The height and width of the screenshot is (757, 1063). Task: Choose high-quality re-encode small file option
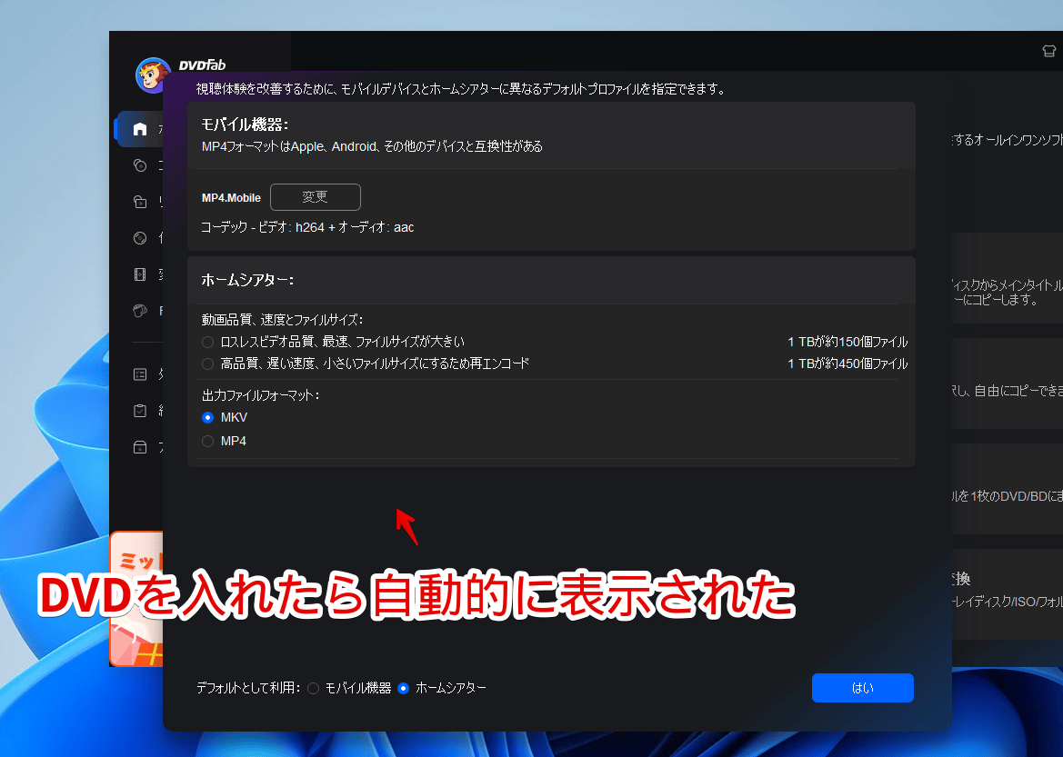(x=207, y=364)
